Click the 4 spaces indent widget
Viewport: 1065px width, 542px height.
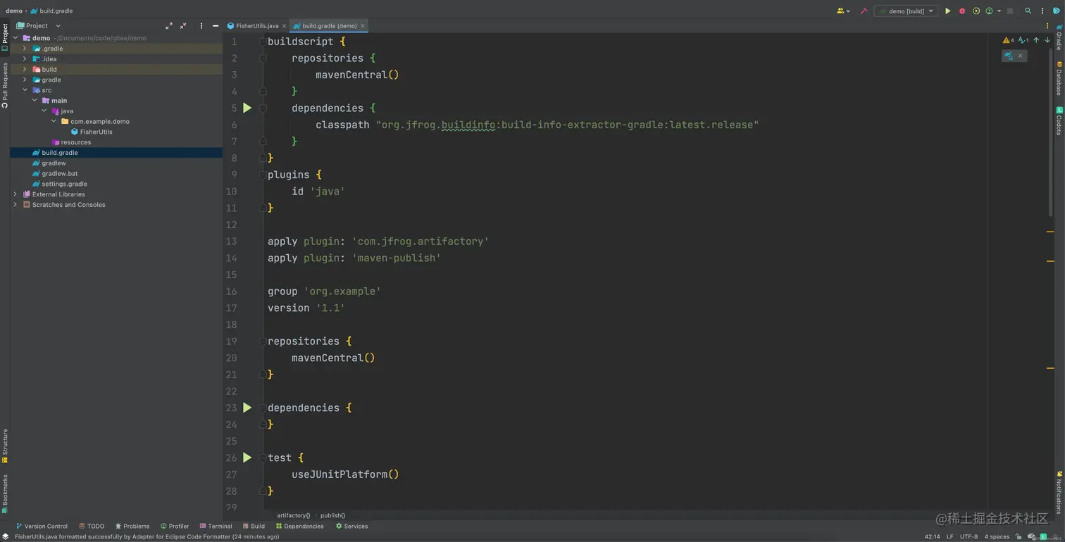coord(997,536)
